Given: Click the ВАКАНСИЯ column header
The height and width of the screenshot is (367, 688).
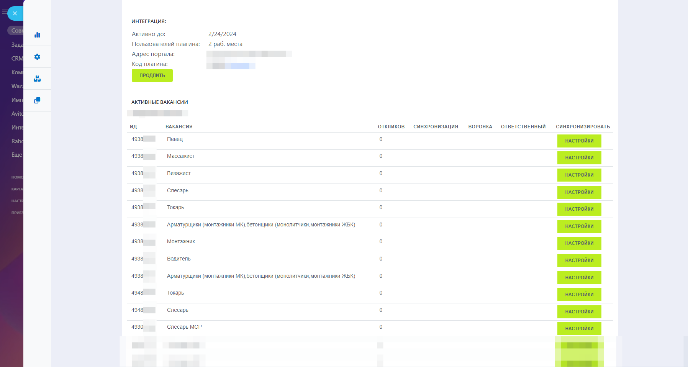Looking at the screenshot, I should (179, 127).
